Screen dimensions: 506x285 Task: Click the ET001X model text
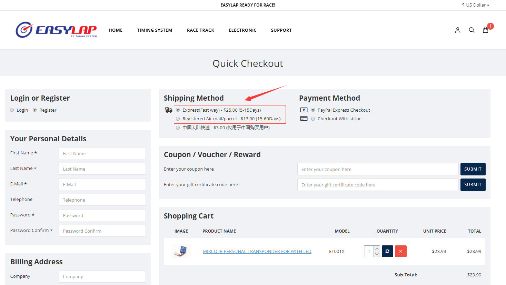click(x=337, y=251)
